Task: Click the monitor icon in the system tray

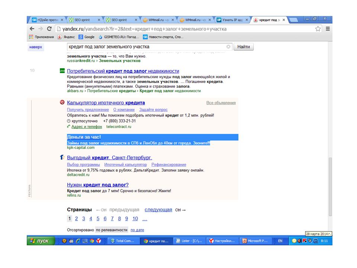Action: (x=316, y=241)
